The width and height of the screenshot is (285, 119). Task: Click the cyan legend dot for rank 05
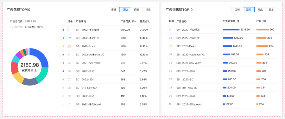63,63
